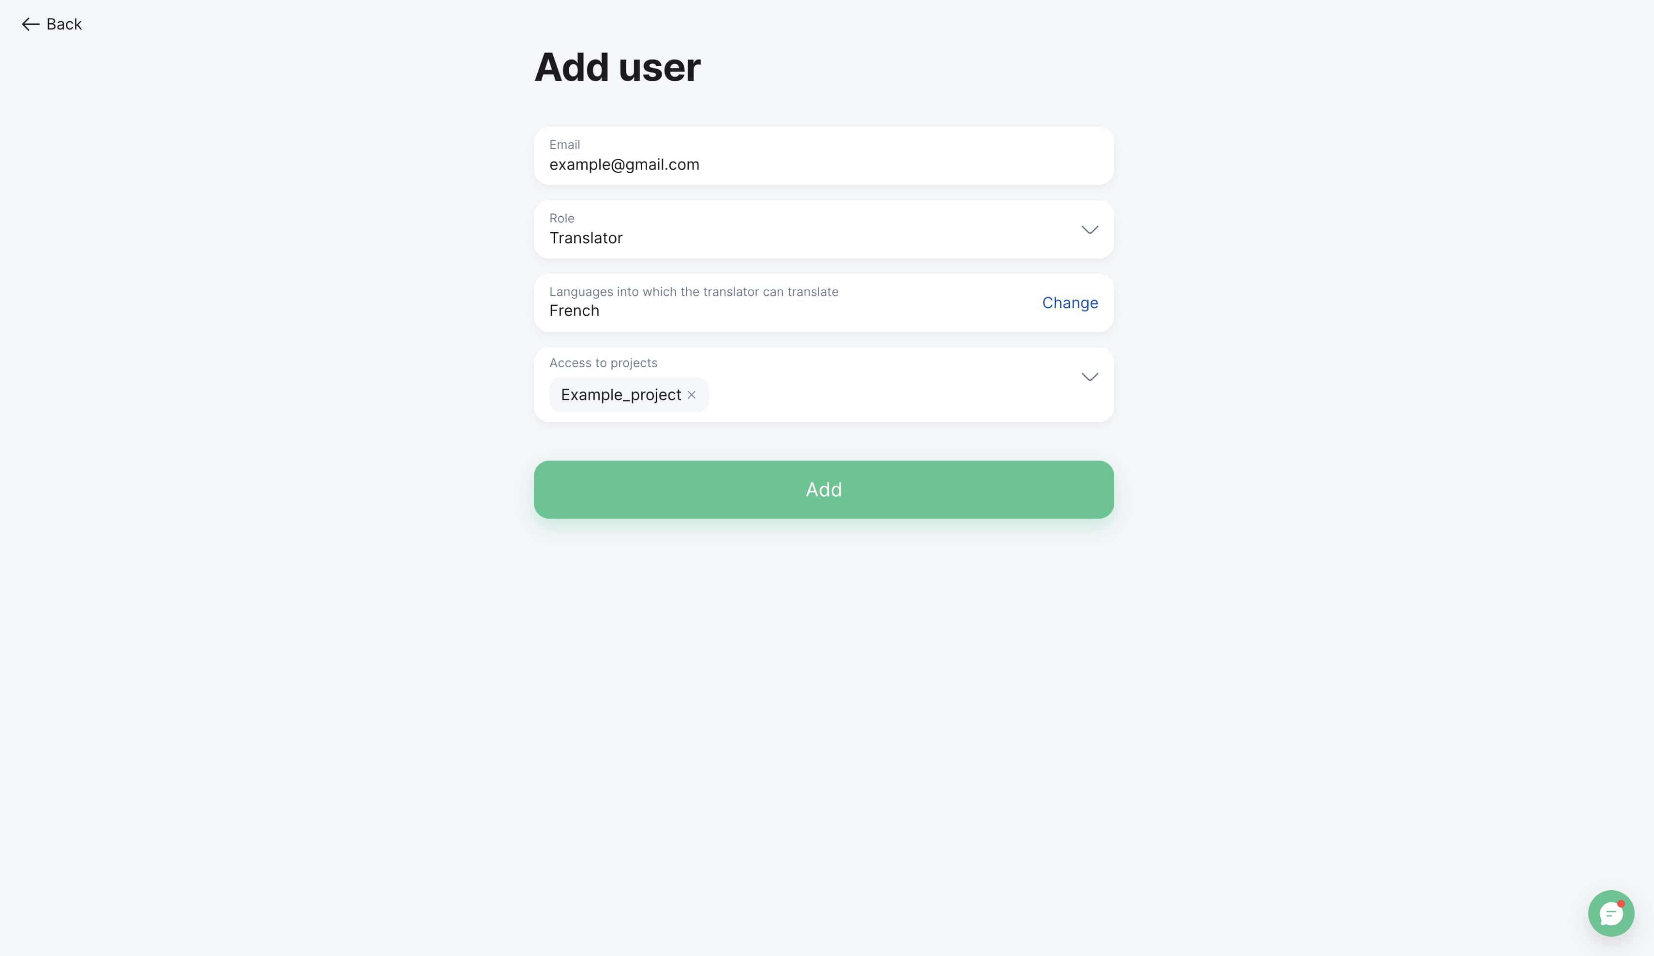Image resolution: width=1654 pixels, height=956 pixels.
Task: Select the Translator role value
Action: pyautogui.click(x=586, y=238)
